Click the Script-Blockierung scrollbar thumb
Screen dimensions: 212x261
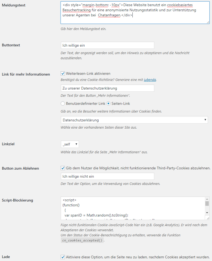click(207, 204)
